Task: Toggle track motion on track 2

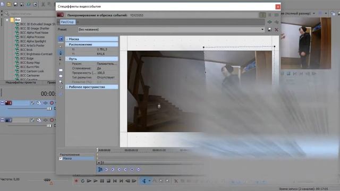Action: tap(39, 120)
